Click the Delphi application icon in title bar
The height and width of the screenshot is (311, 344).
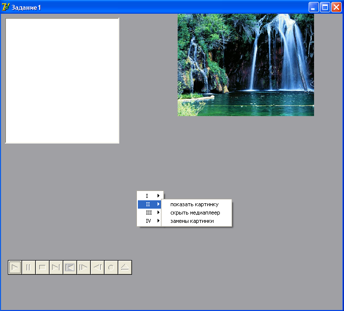pos(5,7)
